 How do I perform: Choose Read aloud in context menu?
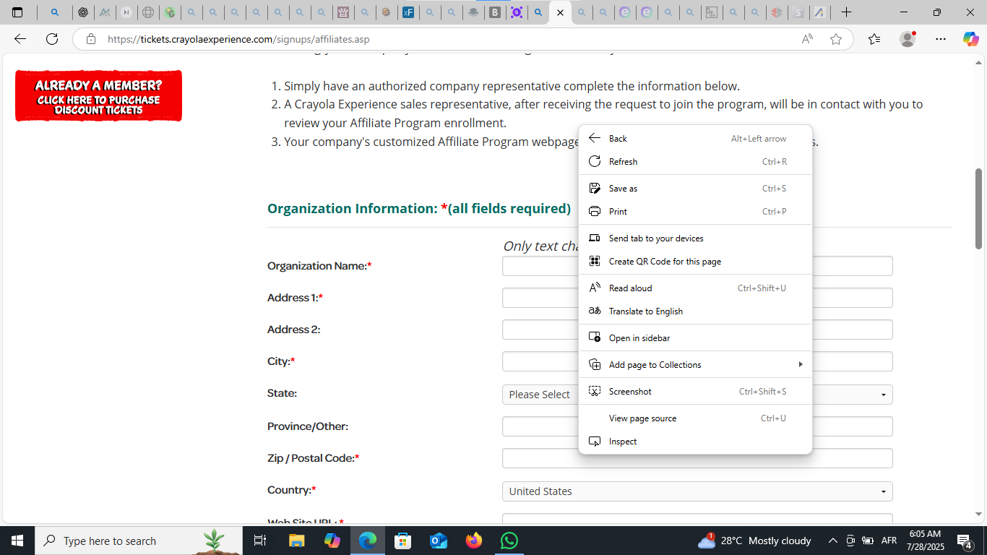click(695, 288)
